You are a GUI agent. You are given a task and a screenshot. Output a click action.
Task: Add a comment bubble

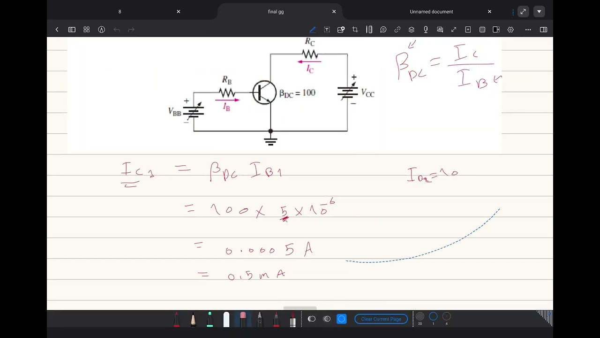tap(383, 30)
